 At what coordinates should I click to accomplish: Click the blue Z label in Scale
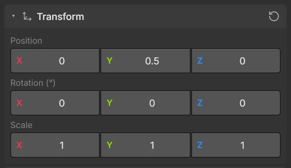(200, 145)
